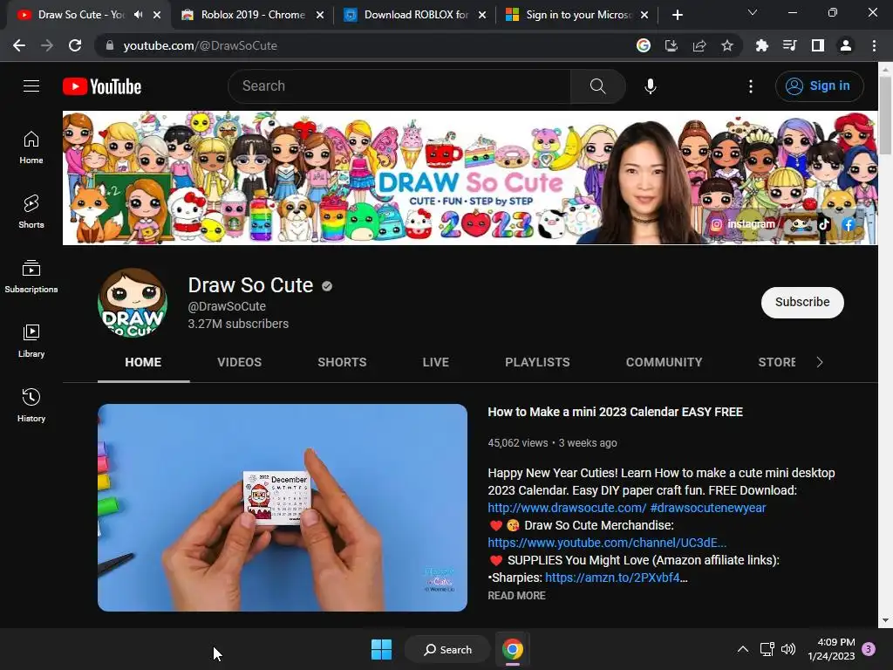Open the media control icon in toolbar

pos(789,45)
